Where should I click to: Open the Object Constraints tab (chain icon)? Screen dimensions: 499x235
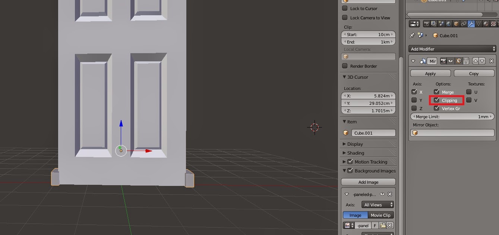click(463, 23)
